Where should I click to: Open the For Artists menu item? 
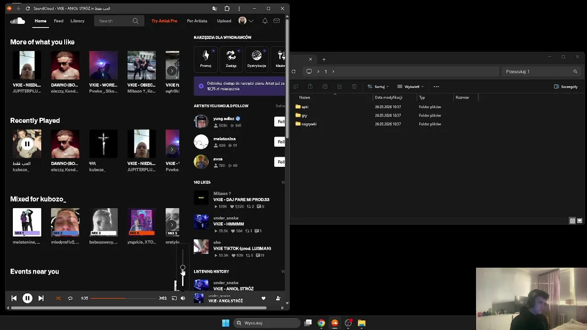(x=197, y=21)
